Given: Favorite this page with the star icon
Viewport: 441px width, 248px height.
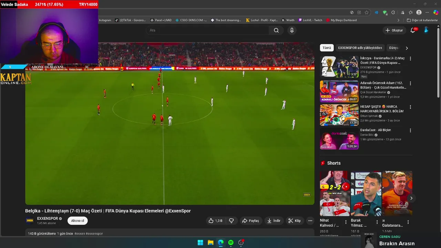Looking at the screenshot, I should [x=367, y=12].
